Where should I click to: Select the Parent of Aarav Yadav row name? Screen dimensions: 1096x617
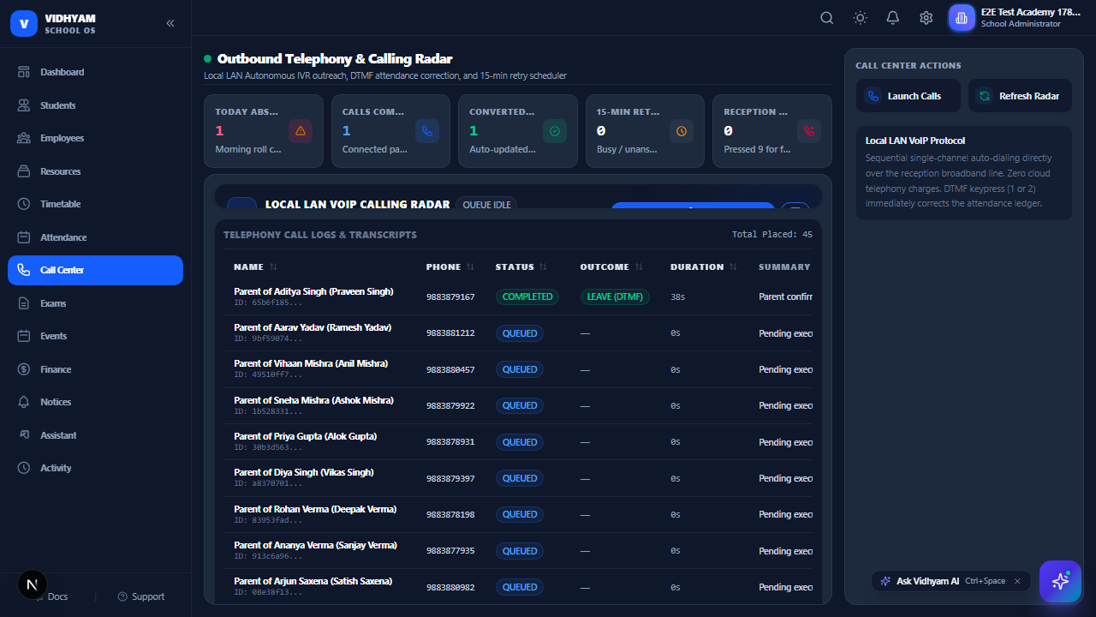(313, 327)
